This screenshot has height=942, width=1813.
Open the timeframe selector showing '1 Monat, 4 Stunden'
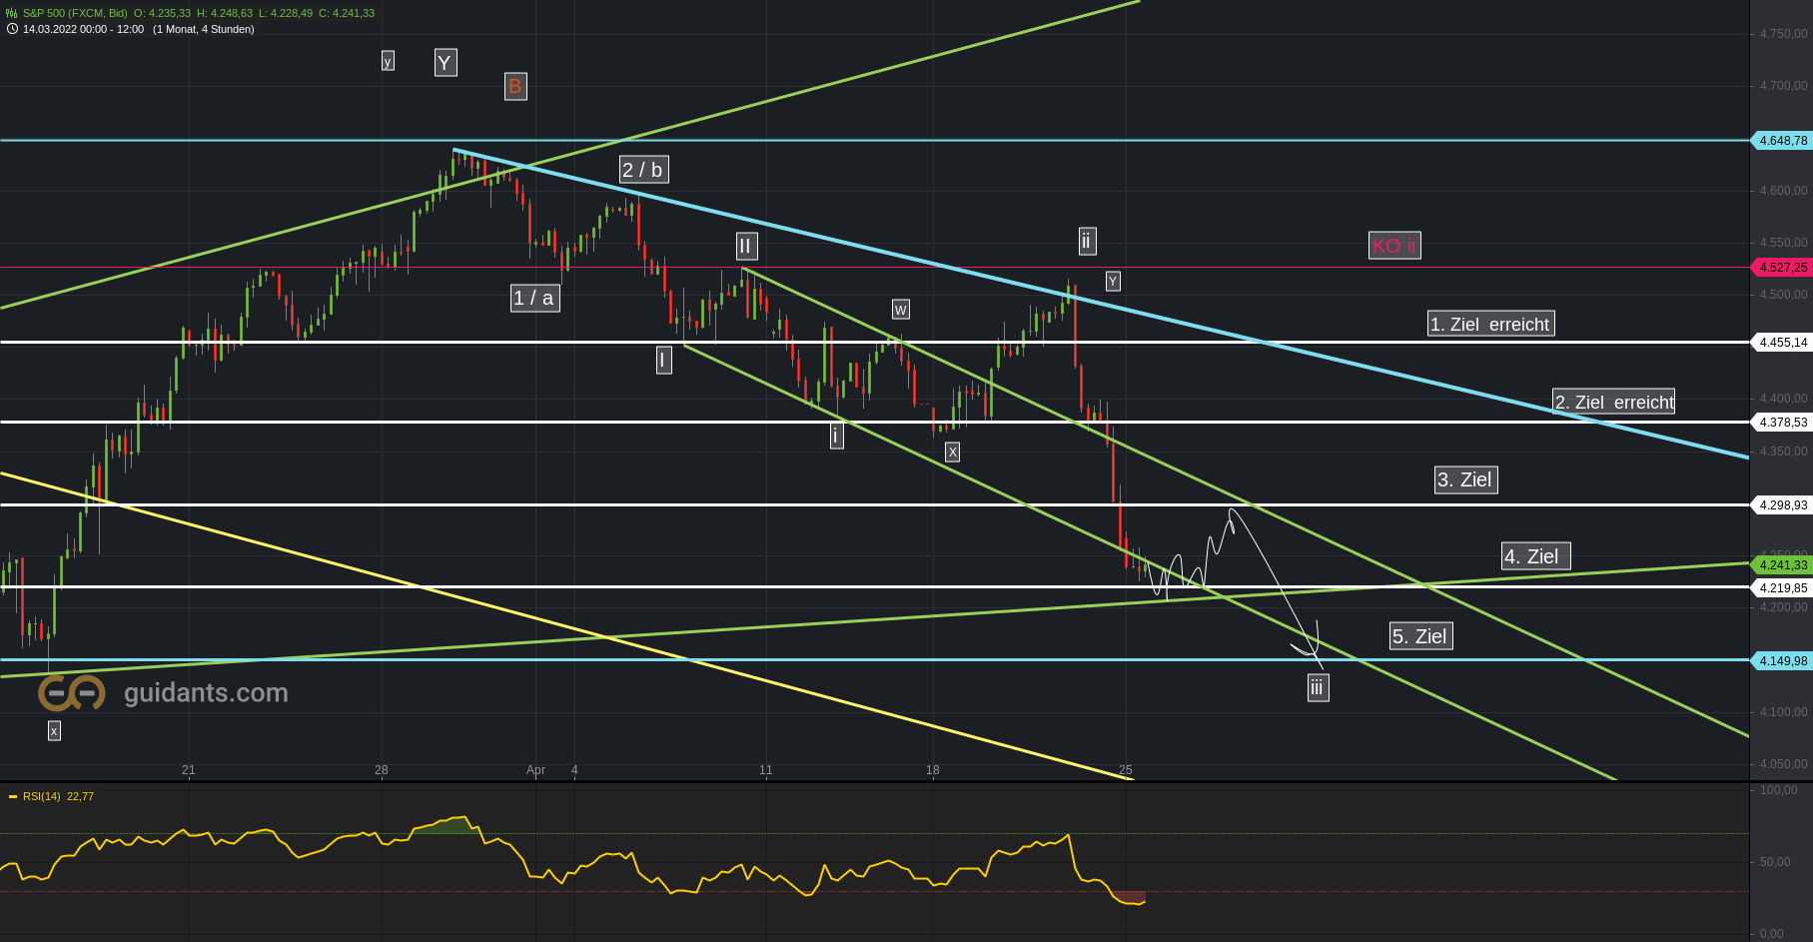[x=200, y=30]
